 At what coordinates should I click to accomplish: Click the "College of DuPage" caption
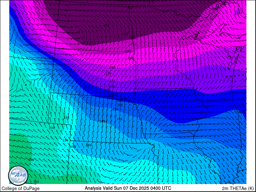(x=20, y=188)
